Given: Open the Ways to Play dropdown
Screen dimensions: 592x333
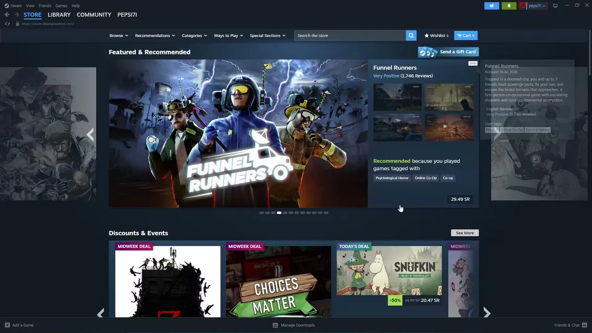Looking at the screenshot, I should point(228,36).
